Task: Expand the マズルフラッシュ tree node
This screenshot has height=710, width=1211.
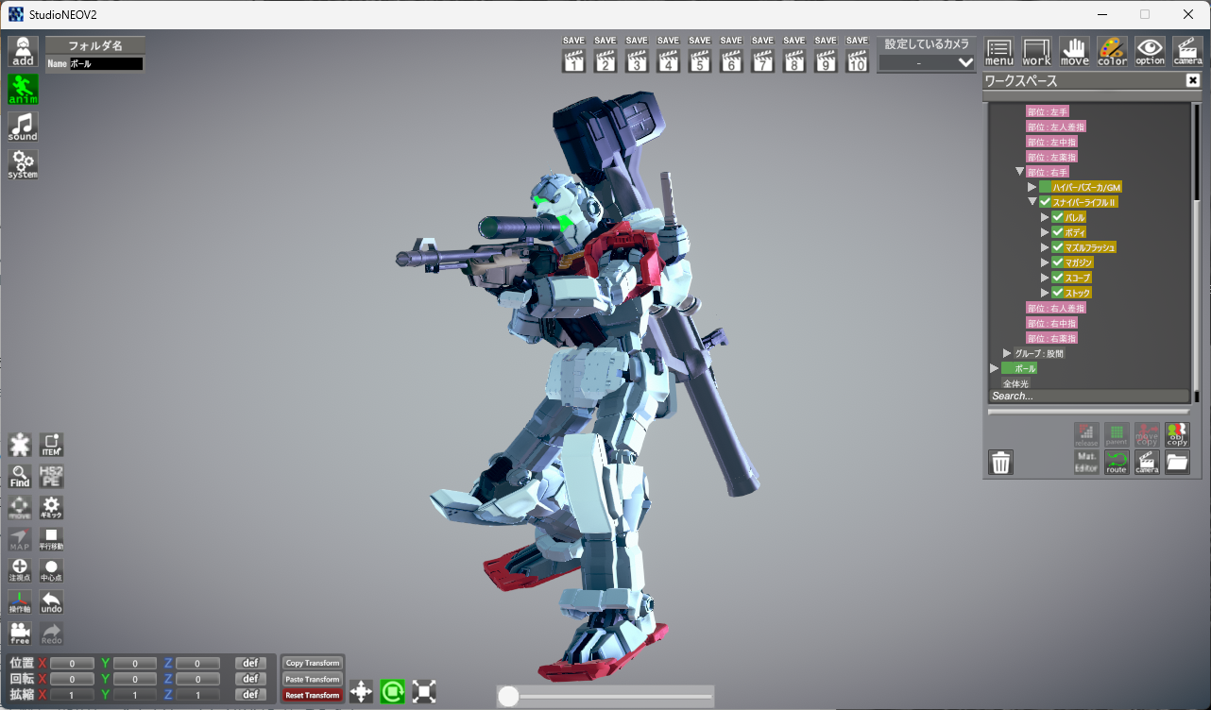Action: pos(1046,247)
